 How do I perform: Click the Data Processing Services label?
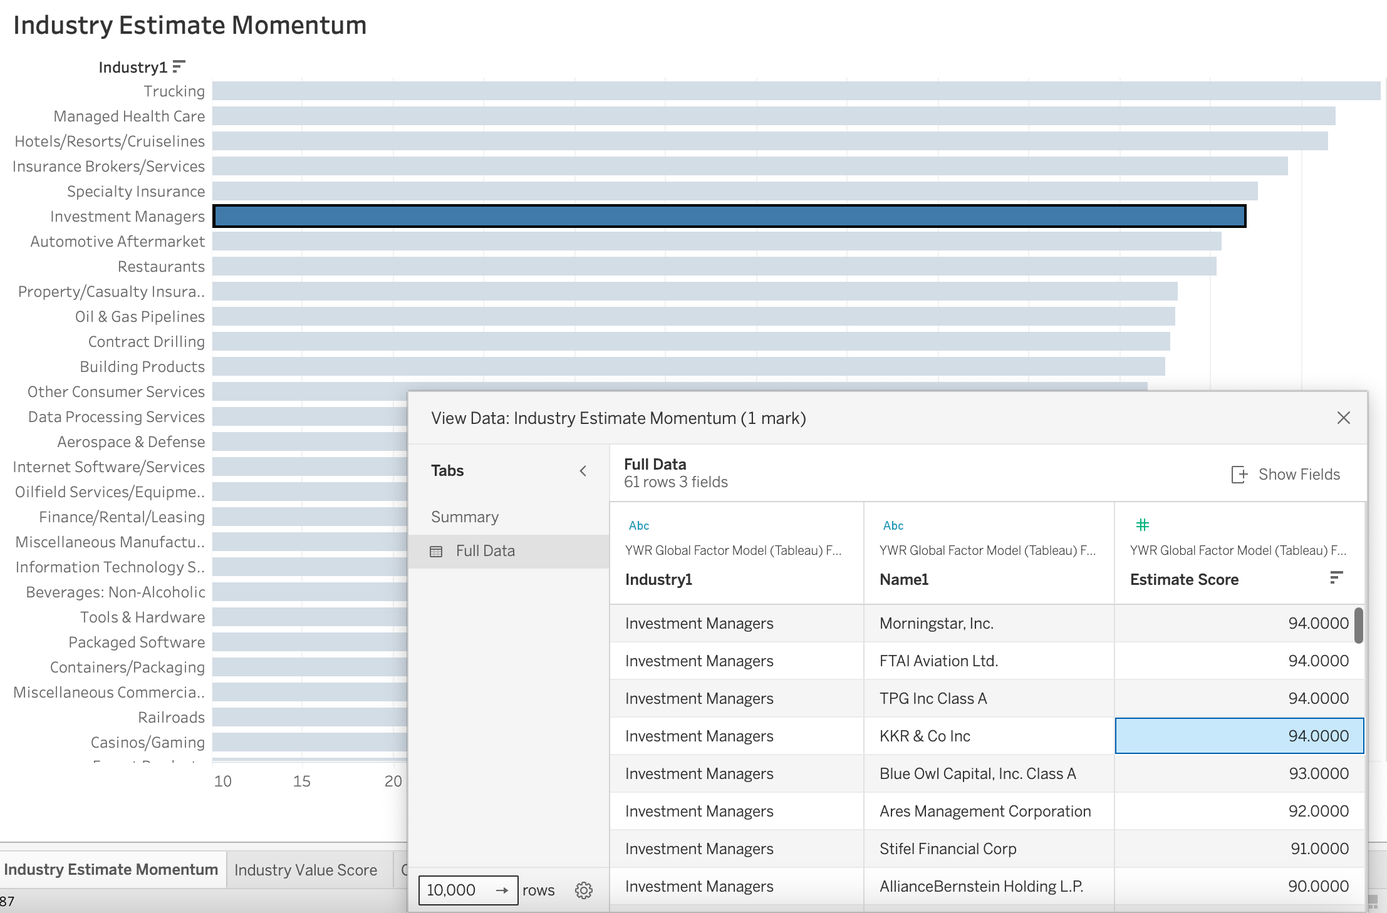pos(117,417)
